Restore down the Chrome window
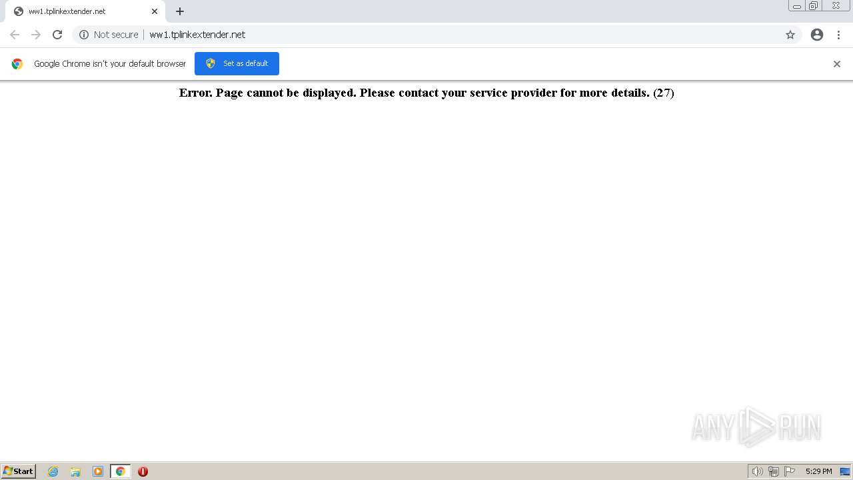Screen dimensions: 853x480 [x=814, y=5]
